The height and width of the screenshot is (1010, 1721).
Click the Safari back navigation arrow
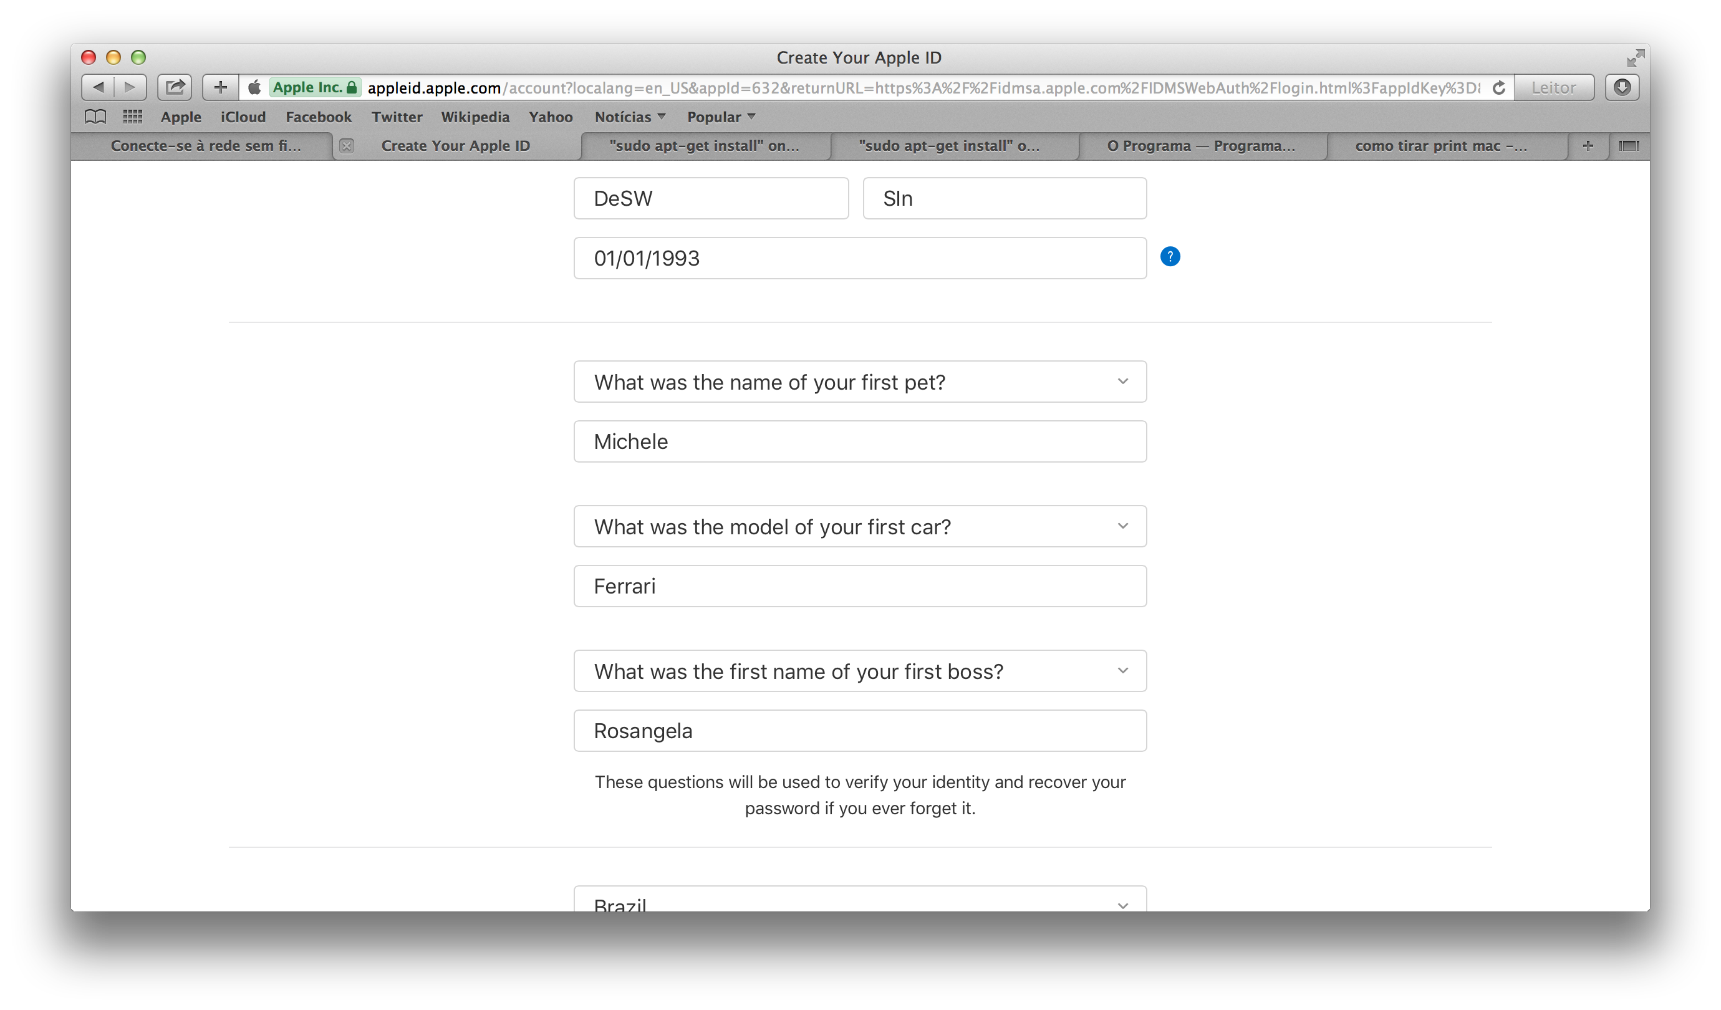(99, 87)
